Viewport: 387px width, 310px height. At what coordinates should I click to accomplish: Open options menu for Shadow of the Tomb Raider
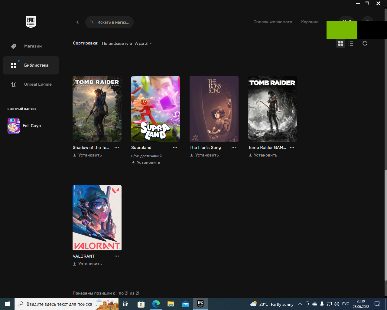(117, 147)
